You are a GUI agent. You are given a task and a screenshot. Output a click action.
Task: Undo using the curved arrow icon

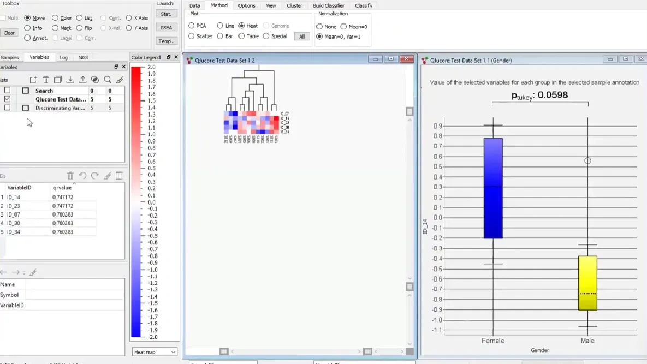[x=84, y=175]
